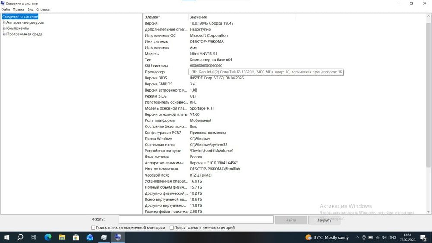Select value Microsoft Corporation
Viewport: 432px width, 243px height.
point(209,35)
